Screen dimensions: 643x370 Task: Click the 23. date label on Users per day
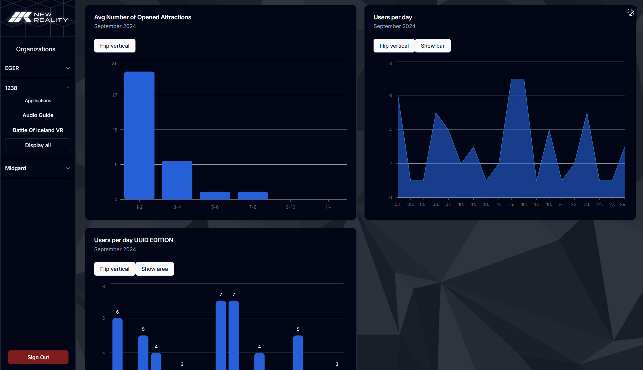click(x=587, y=204)
